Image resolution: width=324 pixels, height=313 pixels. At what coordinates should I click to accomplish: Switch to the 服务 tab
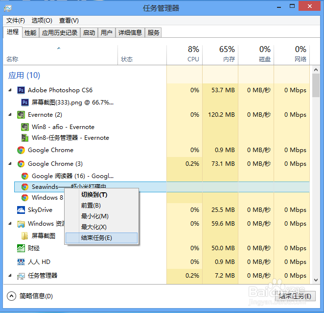click(153, 32)
